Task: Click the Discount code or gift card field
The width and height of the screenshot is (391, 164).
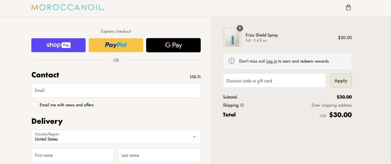Action: [x=274, y=81]
